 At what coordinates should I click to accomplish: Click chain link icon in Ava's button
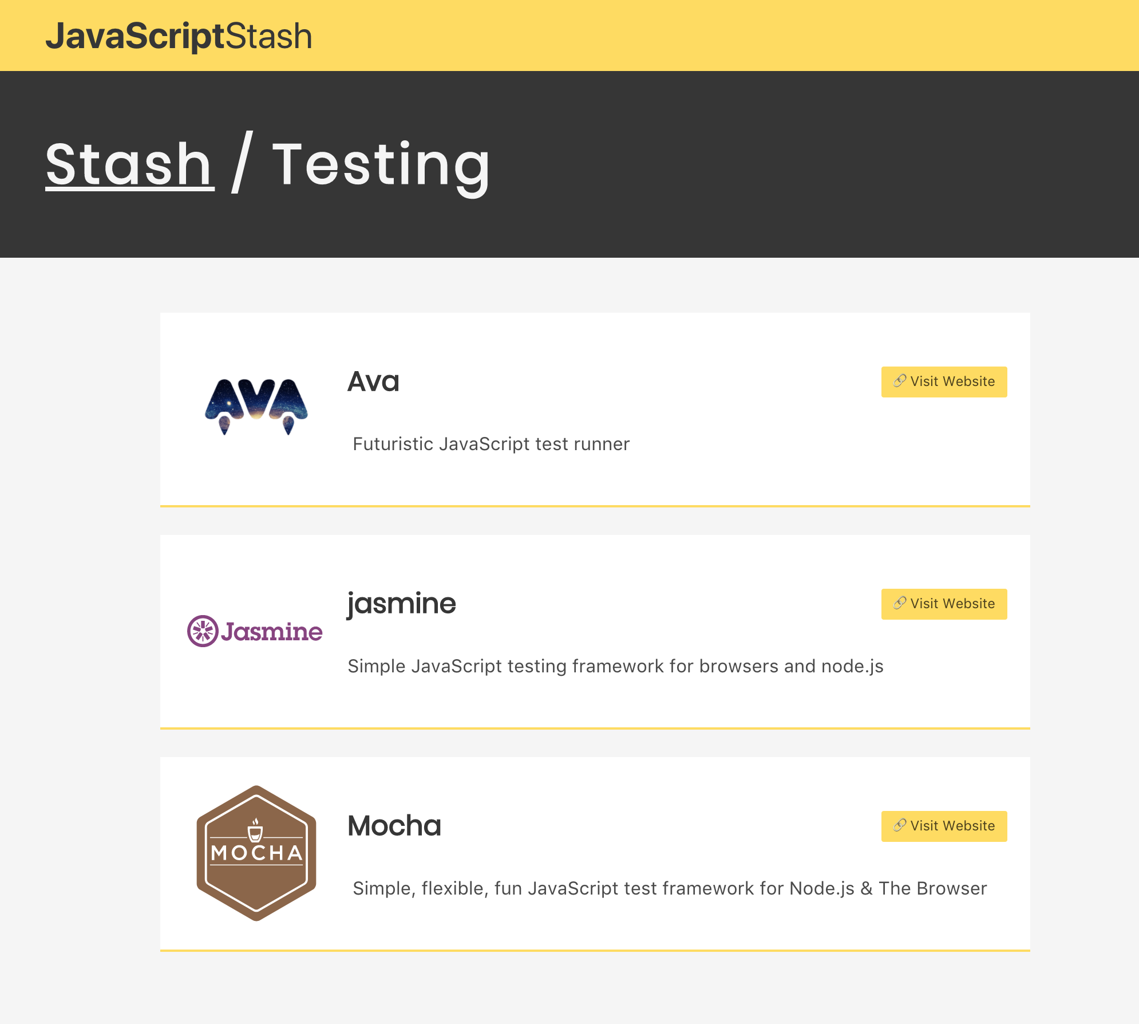pos(900,381)
